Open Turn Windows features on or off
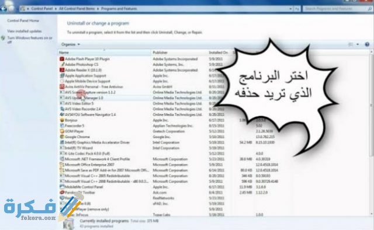This screenshot has height=230, width=374. pyautogui.click(x=30, y=40)
